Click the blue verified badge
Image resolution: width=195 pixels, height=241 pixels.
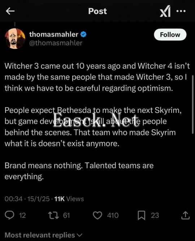[x=83, y=34]
